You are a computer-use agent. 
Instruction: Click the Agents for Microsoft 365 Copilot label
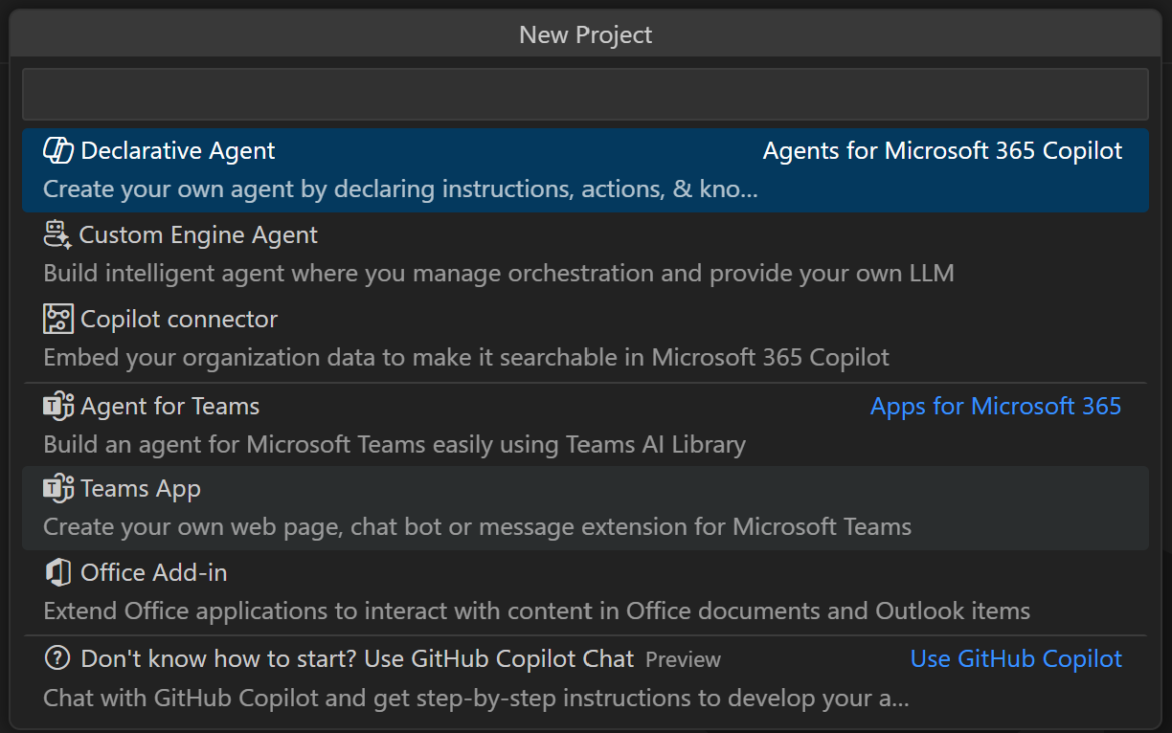[x=942, y=151]
